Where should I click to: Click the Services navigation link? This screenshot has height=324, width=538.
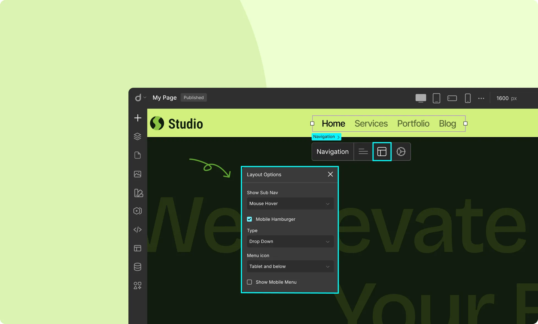click(371, 123)
